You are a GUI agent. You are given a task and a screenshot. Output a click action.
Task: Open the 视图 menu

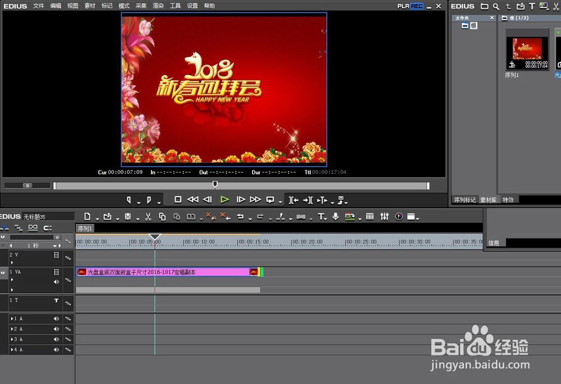click(72, 6)
